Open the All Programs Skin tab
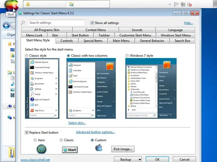Viewport: 217px width, 162px height. click(47, 30)
